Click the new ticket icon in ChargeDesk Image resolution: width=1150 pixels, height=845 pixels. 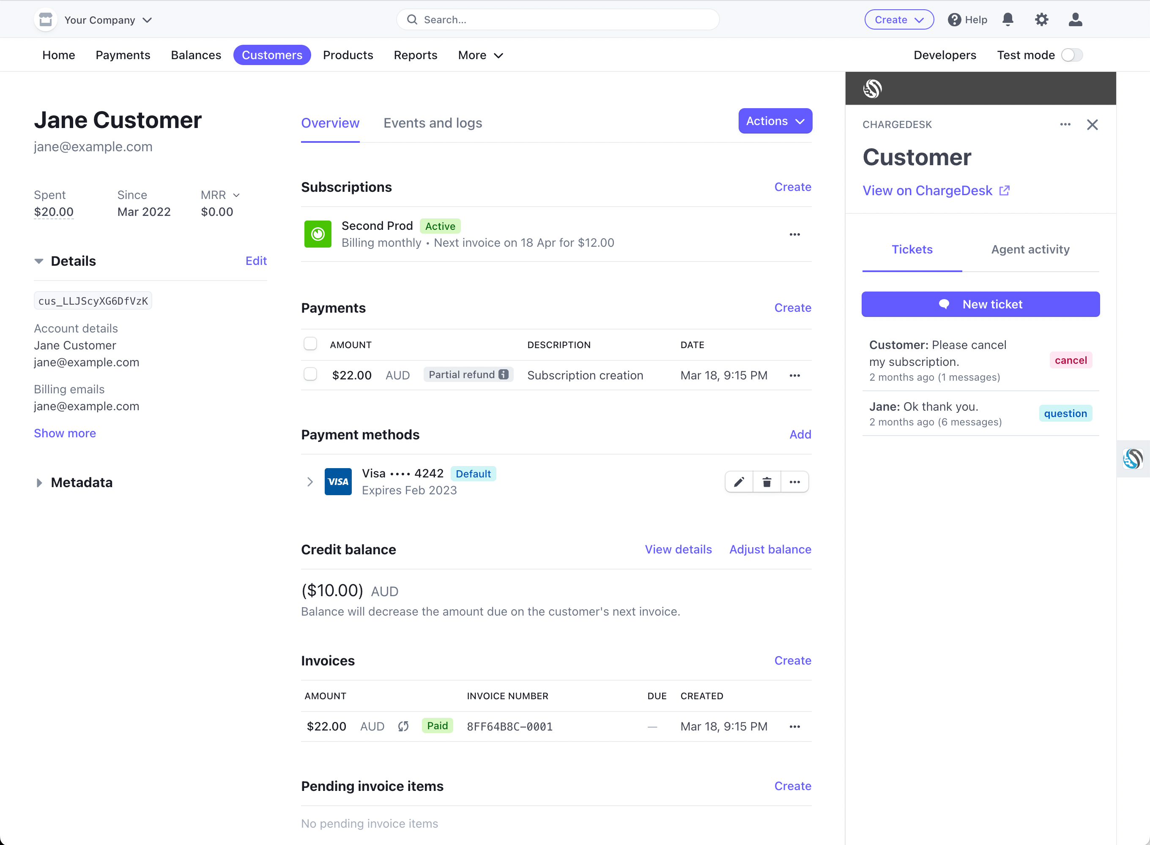(x=944, y=304)
